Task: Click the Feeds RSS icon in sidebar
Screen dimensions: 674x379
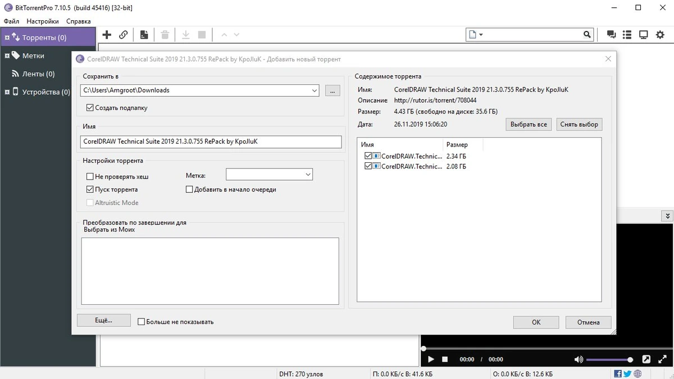Action: click(16, 74)
